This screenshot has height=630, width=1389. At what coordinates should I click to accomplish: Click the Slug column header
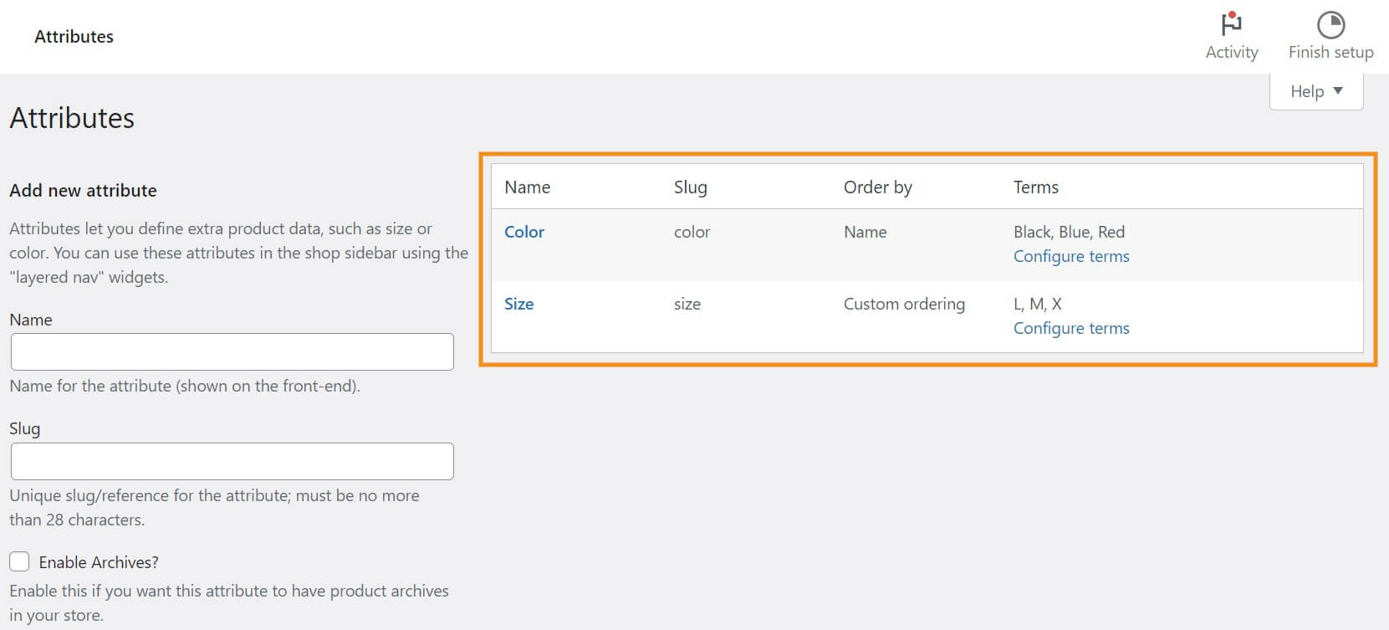click(690, 187)
